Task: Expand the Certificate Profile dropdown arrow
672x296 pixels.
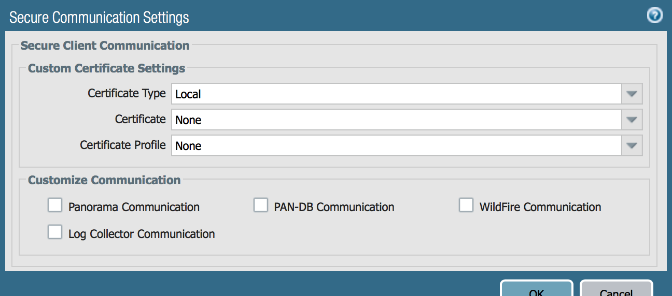Action: (632, 146)
